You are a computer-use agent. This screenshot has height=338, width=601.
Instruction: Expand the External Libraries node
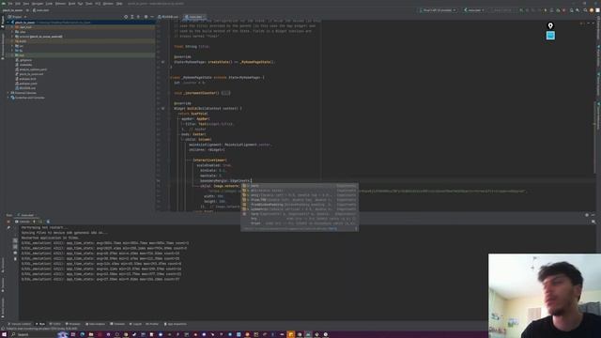coord(8,93)
